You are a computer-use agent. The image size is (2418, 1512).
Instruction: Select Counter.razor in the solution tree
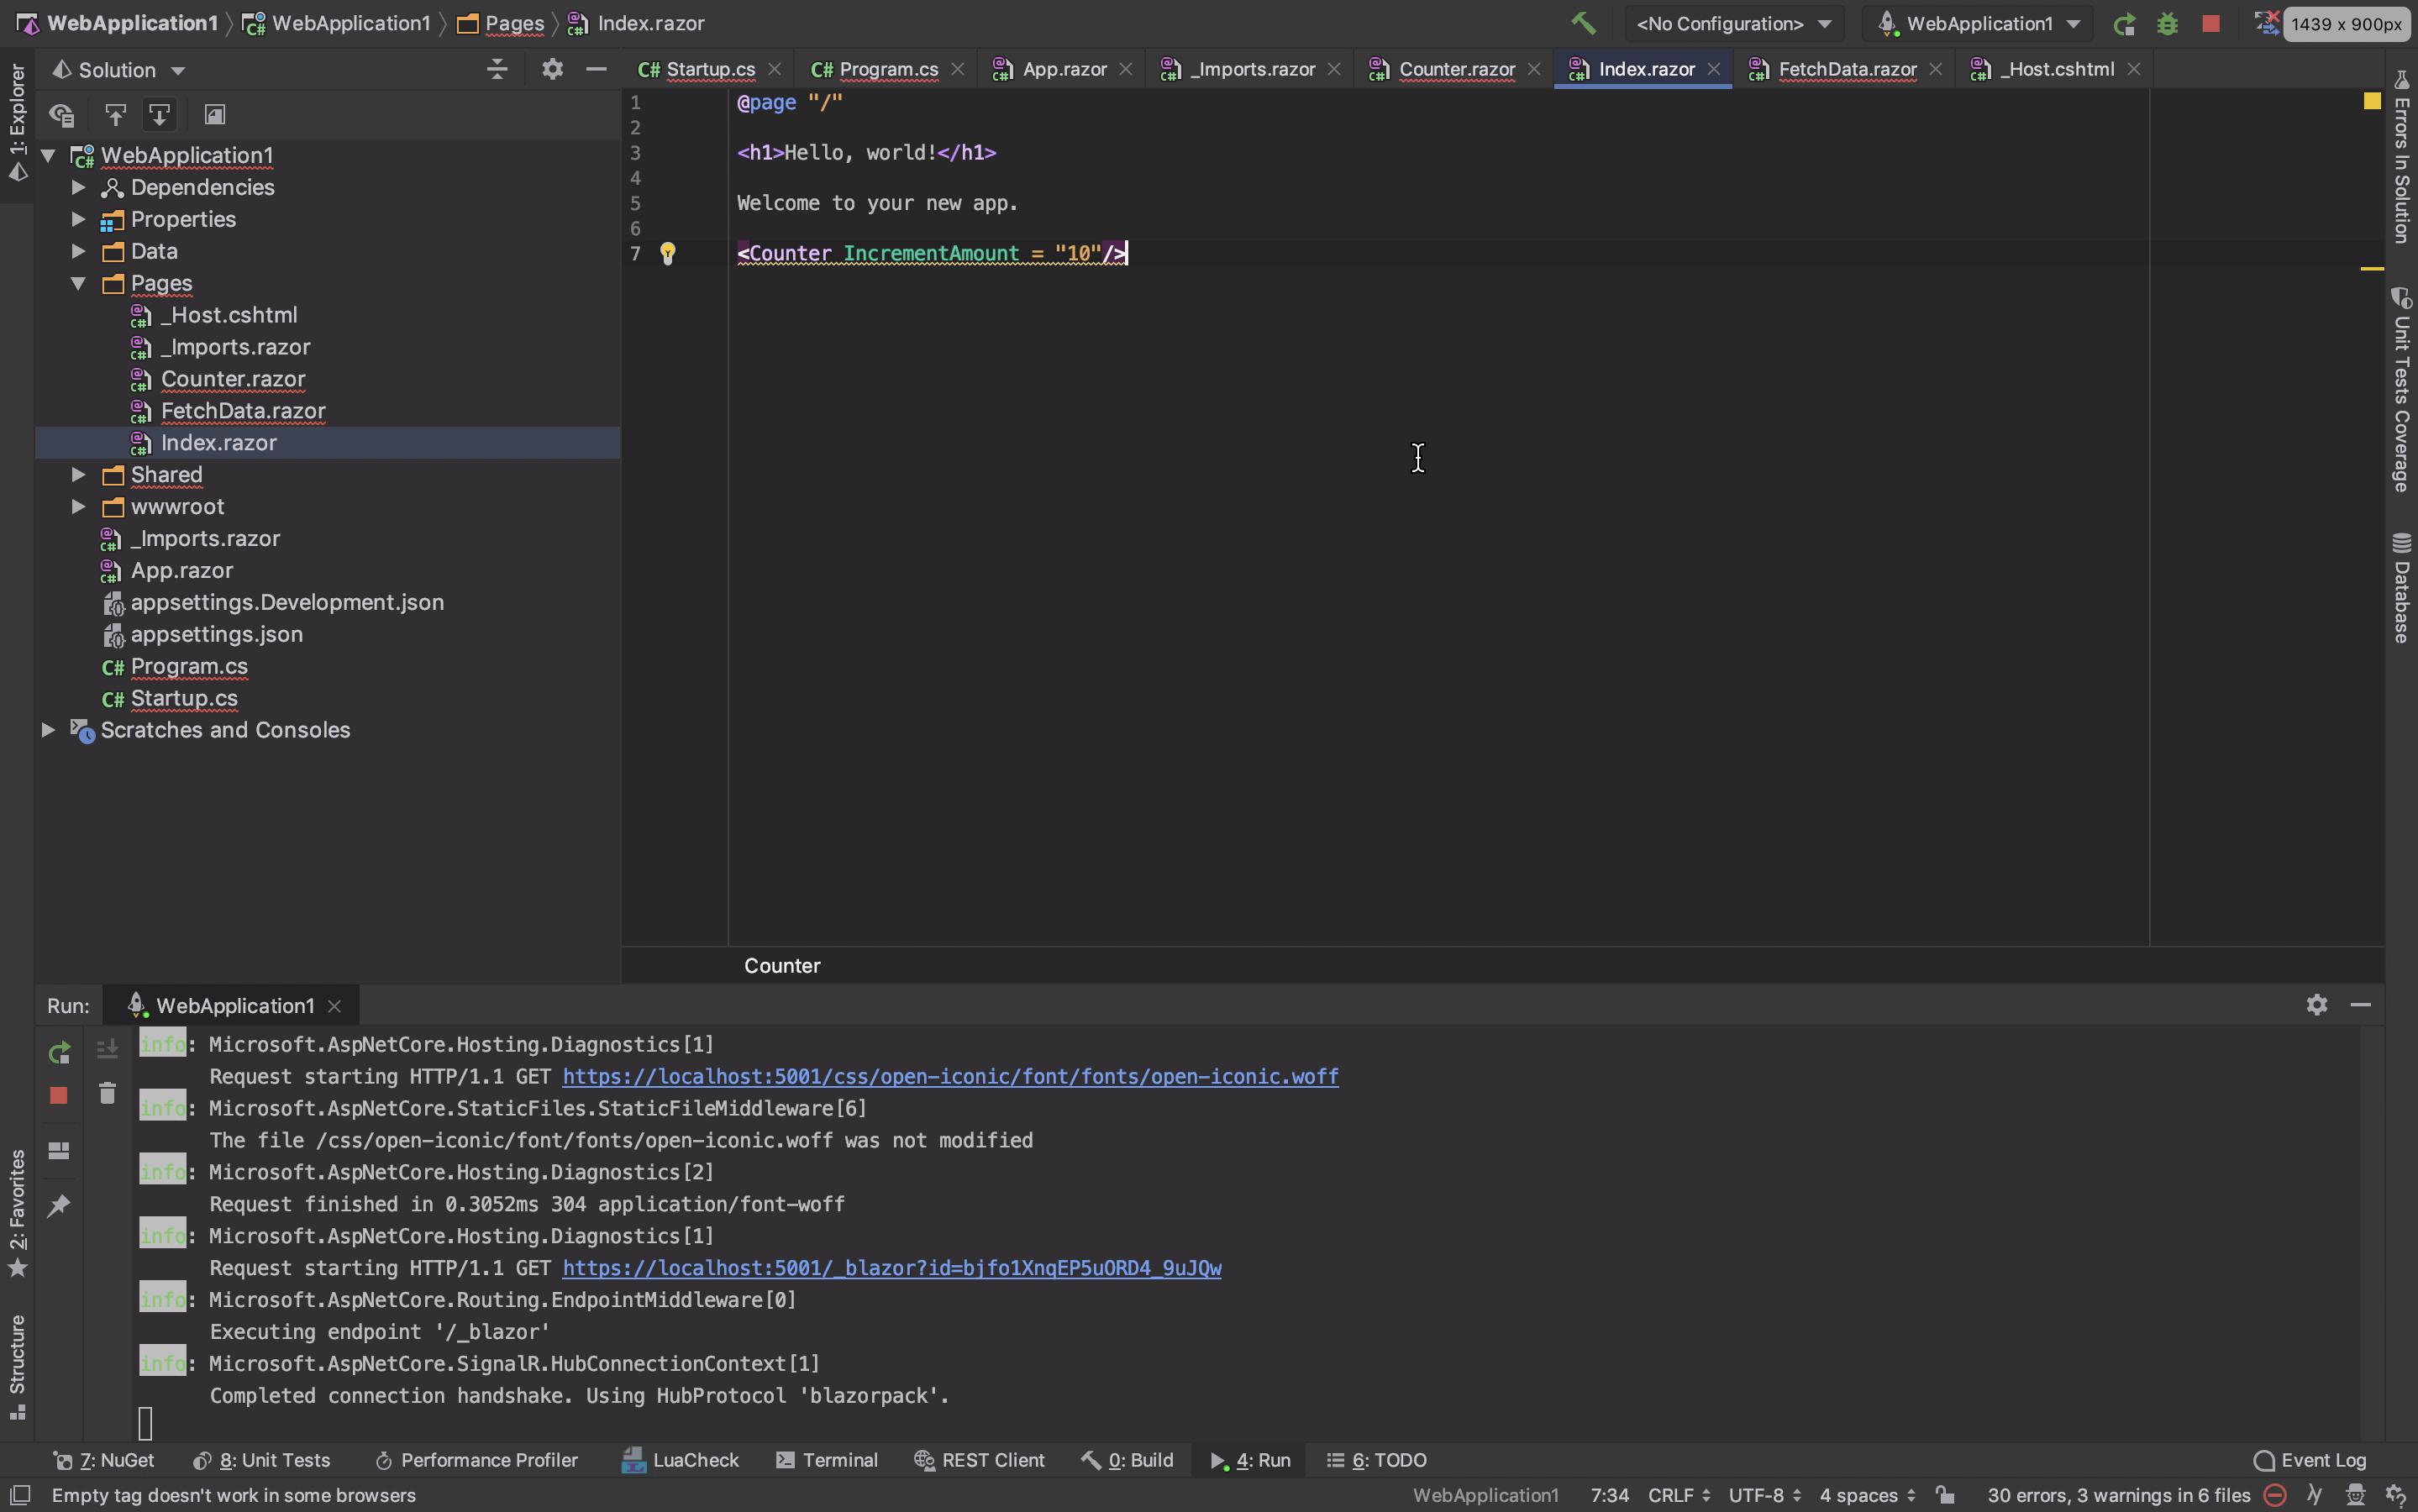point(233,379)
